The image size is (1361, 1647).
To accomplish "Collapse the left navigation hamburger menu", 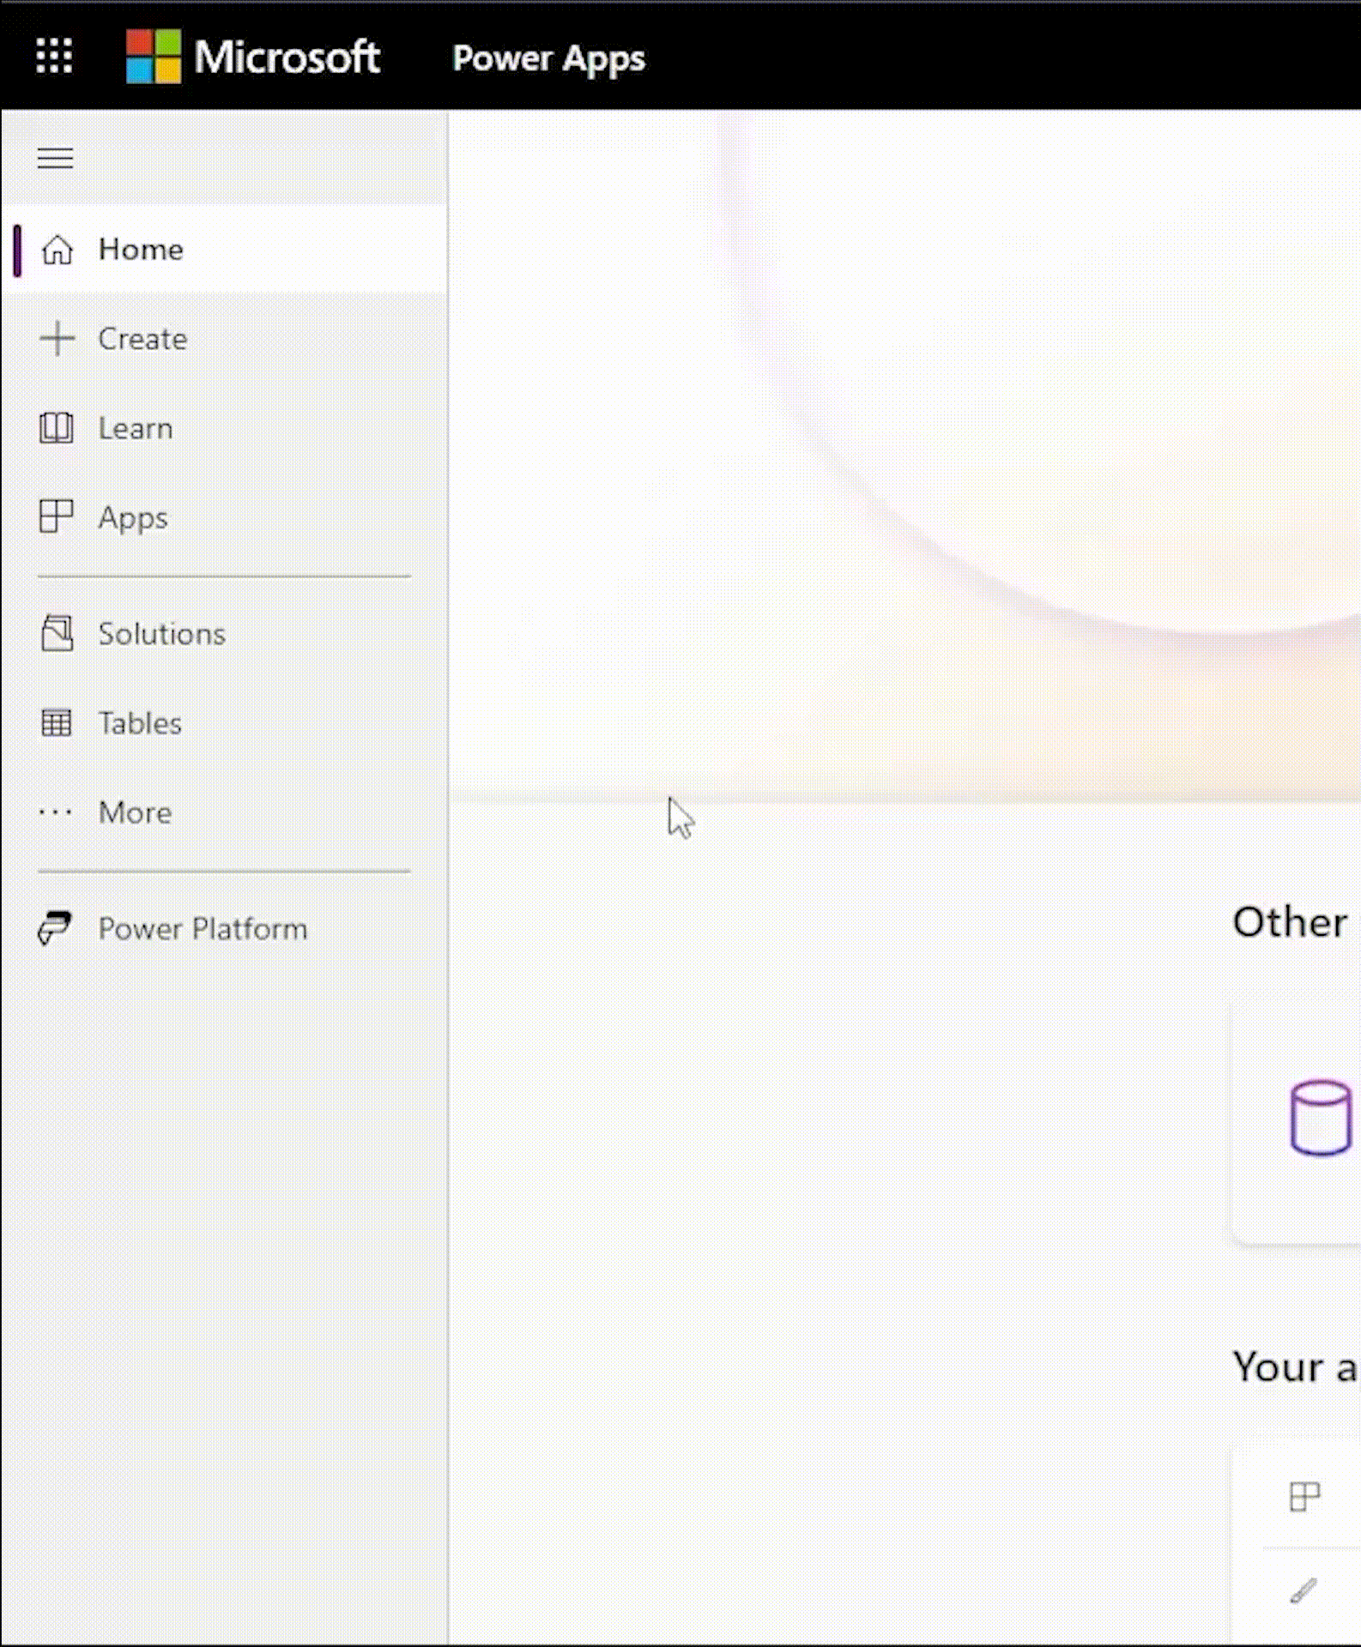I will point(56,158).
